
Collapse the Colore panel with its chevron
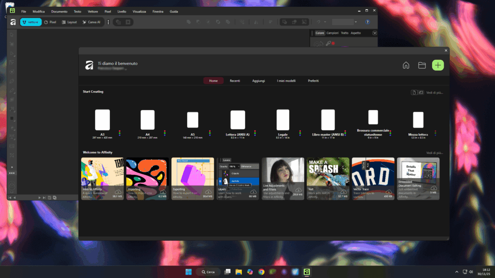pos(375,33)
